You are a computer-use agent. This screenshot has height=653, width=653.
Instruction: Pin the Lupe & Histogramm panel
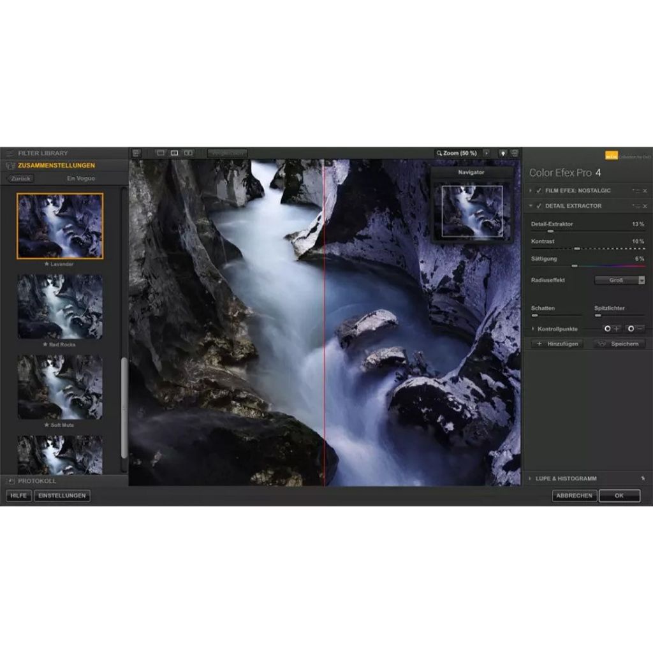(x=643, y=478)
